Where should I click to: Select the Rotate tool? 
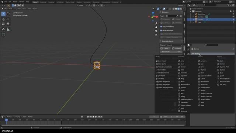[x=8, y=19]
